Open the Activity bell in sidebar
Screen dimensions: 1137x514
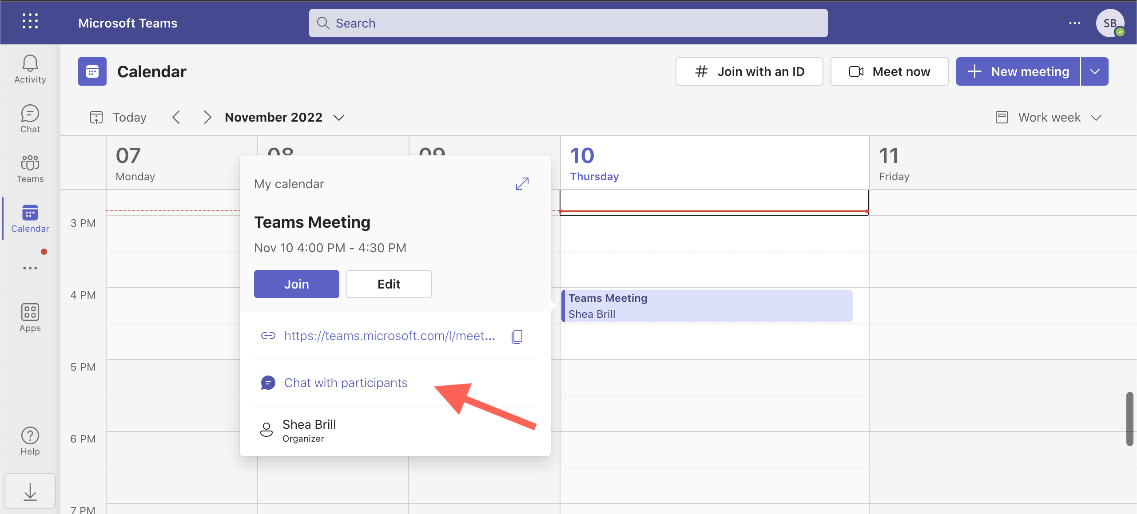coord(30,69)
